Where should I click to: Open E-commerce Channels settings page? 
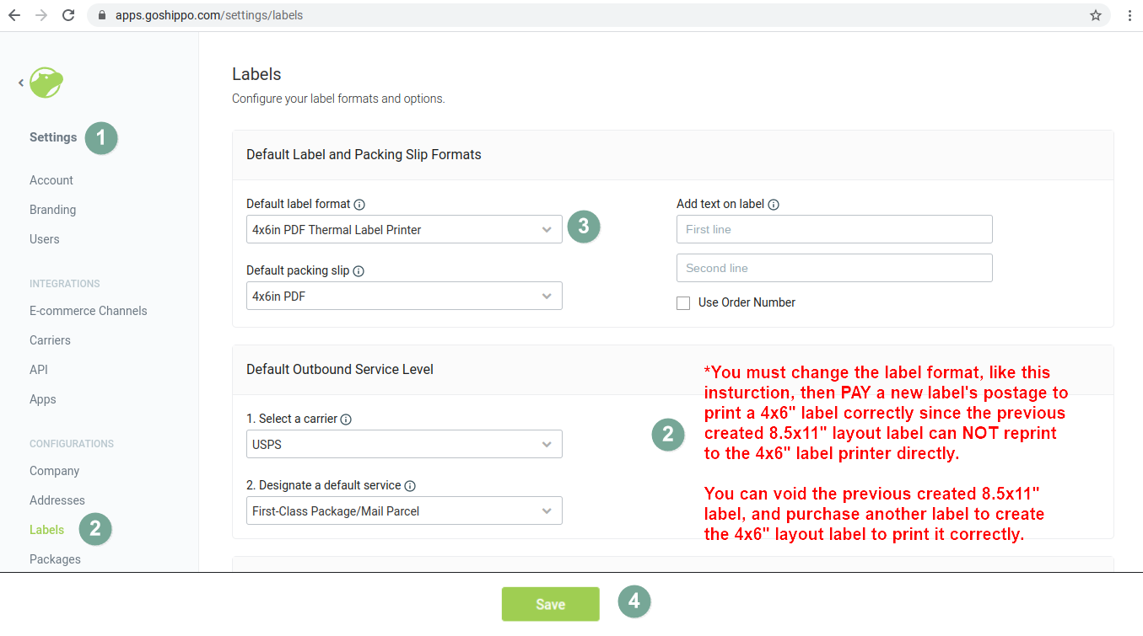(89, 311)
